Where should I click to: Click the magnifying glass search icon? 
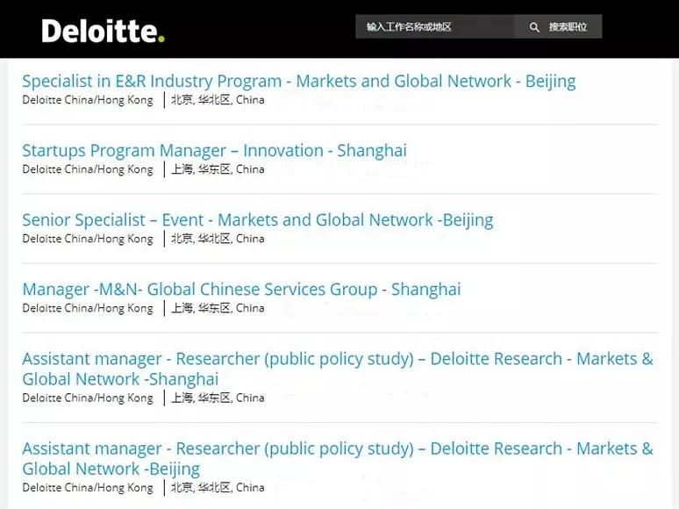534,27
